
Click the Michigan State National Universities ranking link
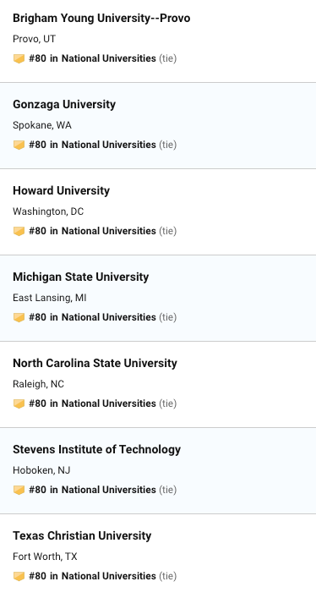(92, 317)
